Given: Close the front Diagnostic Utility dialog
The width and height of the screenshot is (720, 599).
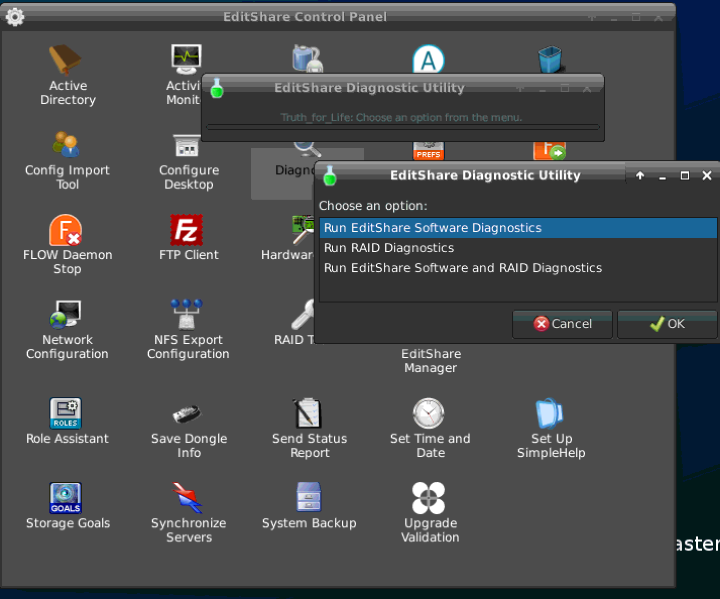Looking at the screenshot, I should tap(707, 175).
